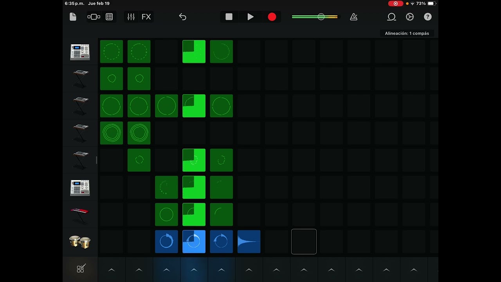Trigger column 4 with its chevron

(194, 270)
